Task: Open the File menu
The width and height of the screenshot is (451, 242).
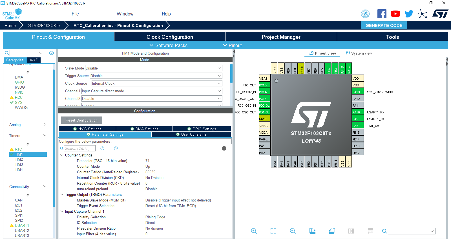Action: point(75,14)
